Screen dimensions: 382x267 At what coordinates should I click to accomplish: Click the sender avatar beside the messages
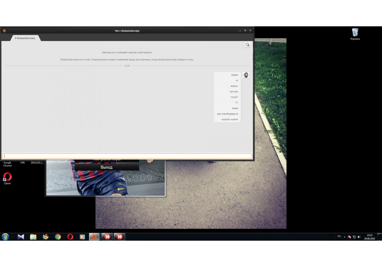coord(246,75)
